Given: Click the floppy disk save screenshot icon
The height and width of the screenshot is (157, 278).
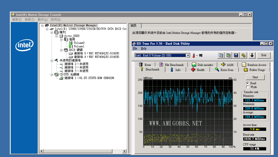Looking at the screenshot, I should point(236,55).
